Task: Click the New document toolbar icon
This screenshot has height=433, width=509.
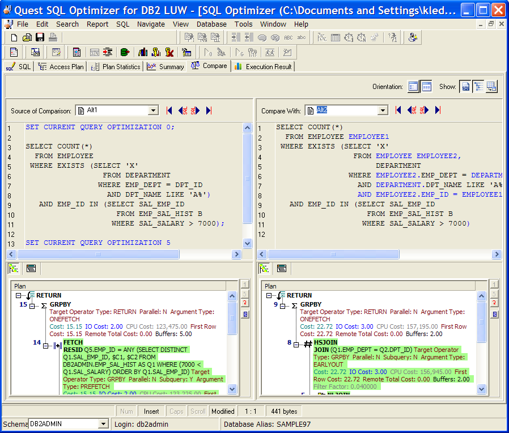Action: 15,37
